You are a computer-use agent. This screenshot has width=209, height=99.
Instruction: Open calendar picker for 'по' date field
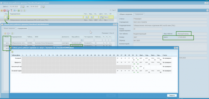pyautogui.click(x=42, y=6)
